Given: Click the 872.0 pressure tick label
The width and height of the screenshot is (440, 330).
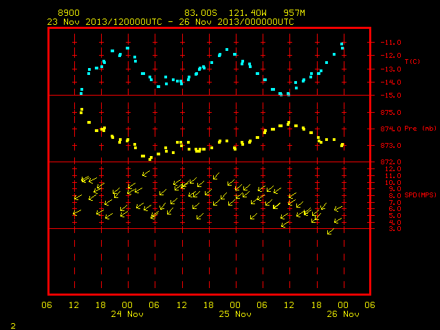Looking at the screenshot, I should click(391, 162).
